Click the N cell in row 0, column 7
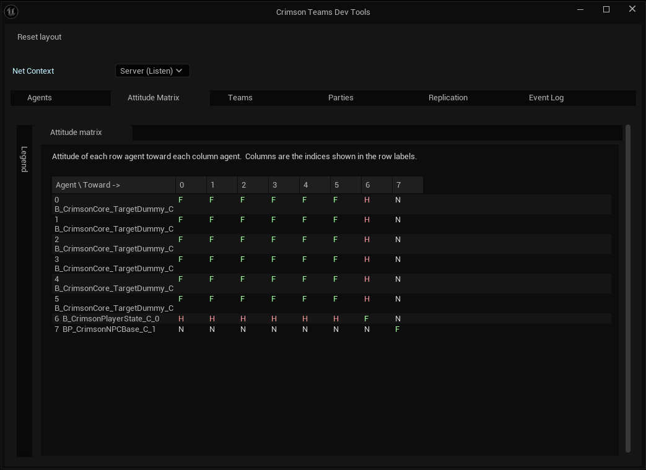This screenshot has height=470, width=646. tap(398, 200)
